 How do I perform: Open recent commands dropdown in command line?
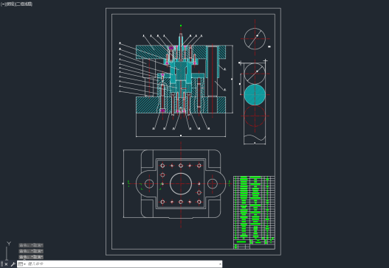pyautogui.click(x=22, y=264)
